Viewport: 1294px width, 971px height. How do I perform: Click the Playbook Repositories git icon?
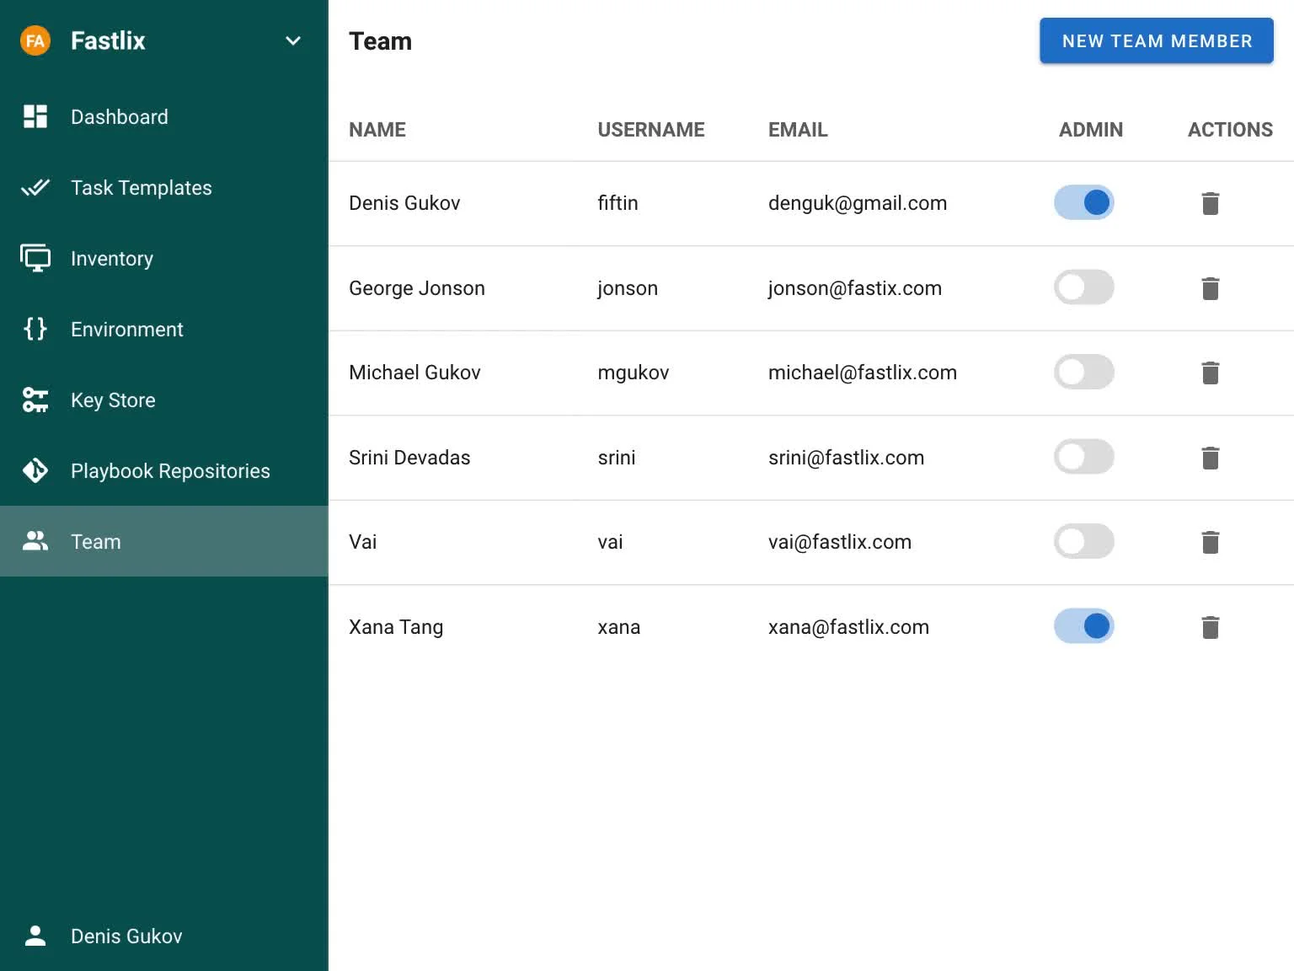pyautogui.click(x=35, y=470)
